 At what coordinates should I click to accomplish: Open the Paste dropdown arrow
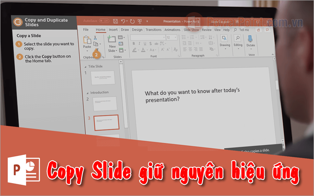(x=87, y=51)
